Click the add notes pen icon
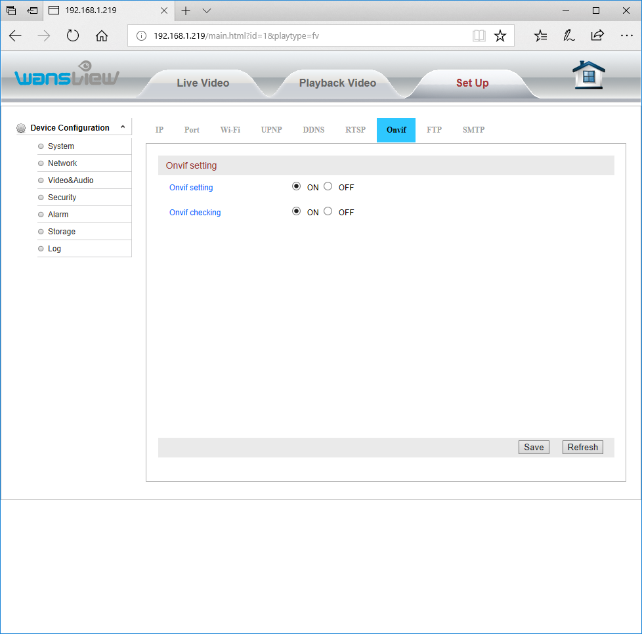 [568, 35]
